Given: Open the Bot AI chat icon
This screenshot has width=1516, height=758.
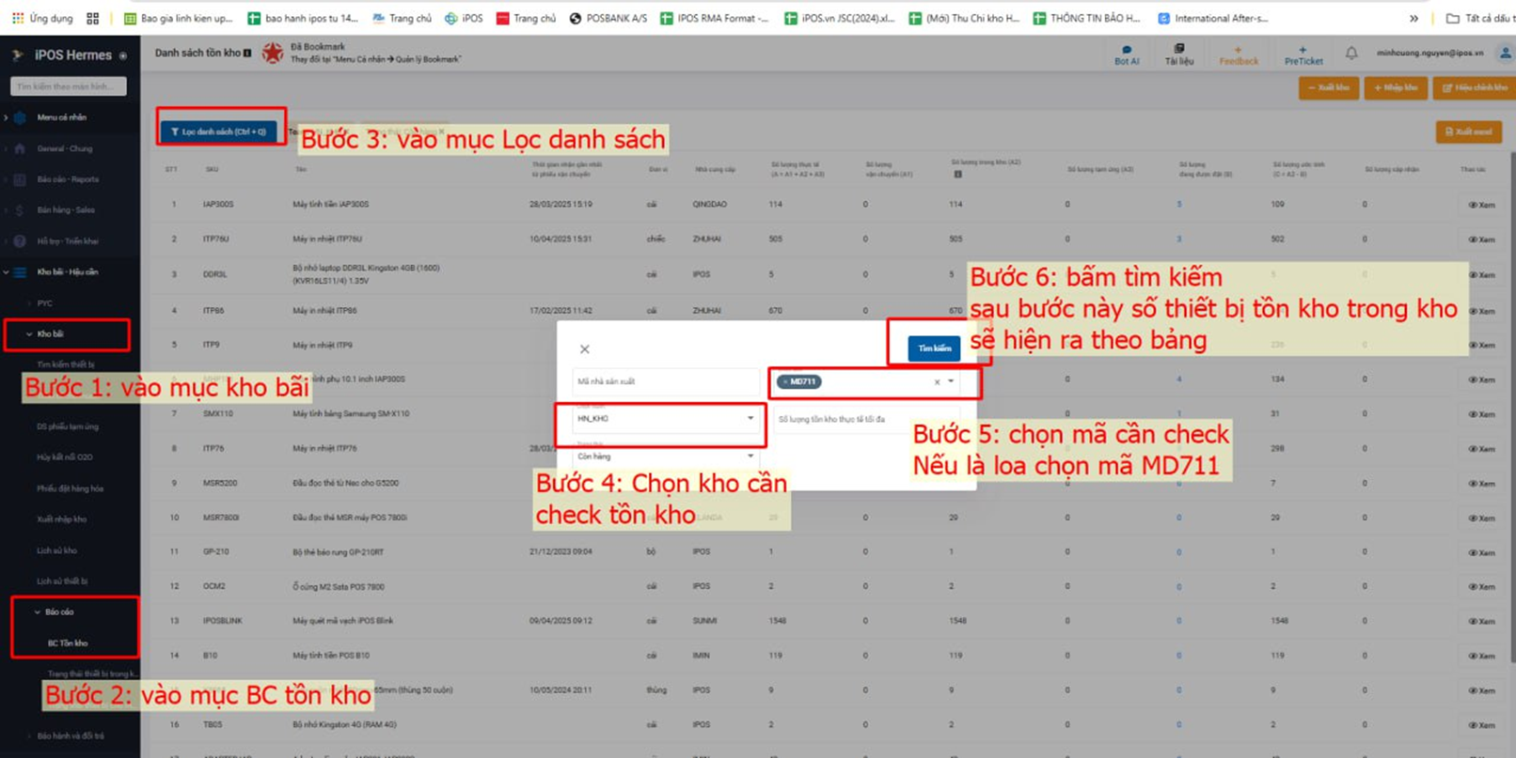Looking at the screenshot, I should pos(1127,50).
